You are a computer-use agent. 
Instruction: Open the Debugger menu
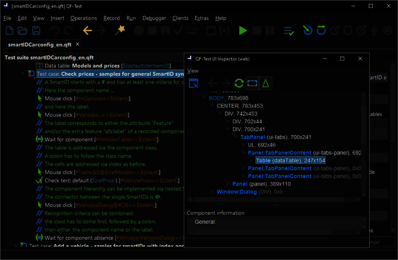(154, 18)
